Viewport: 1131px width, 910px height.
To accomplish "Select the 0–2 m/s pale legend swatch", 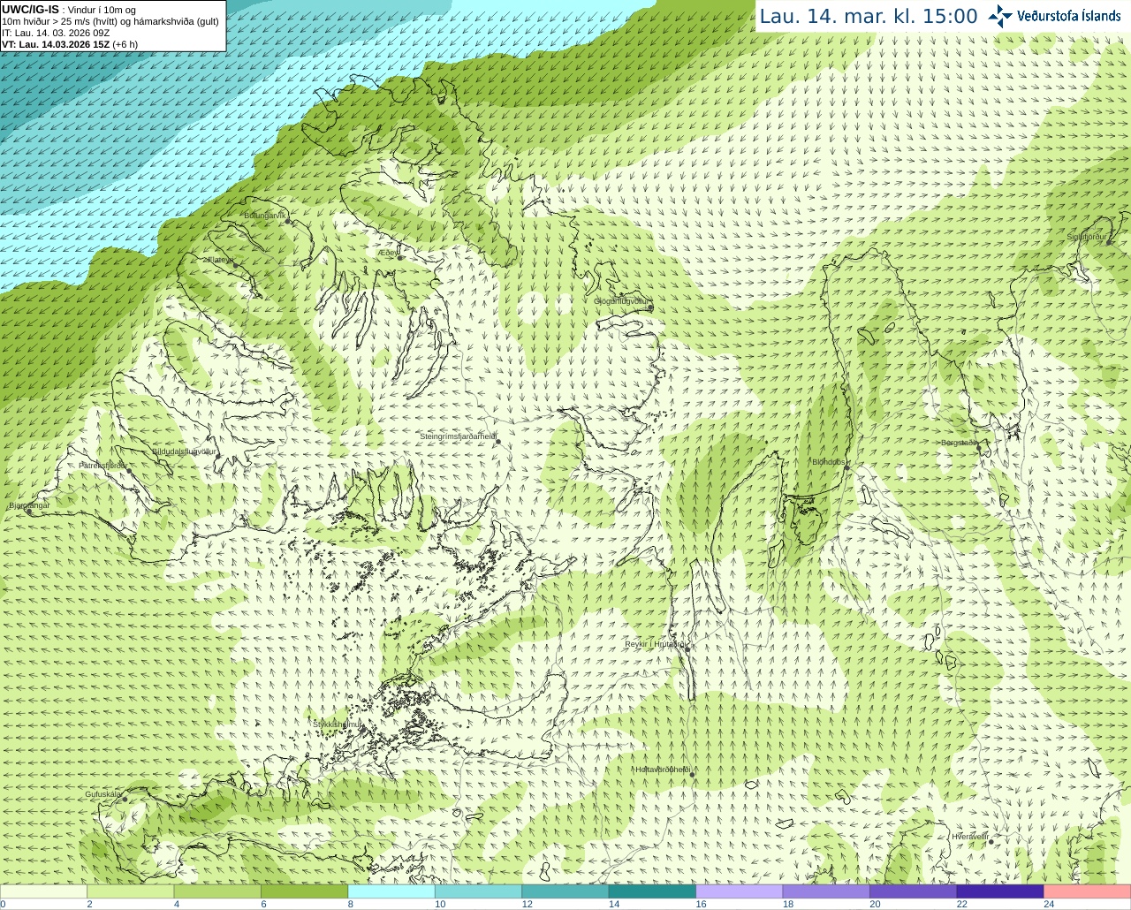I will click(43, 891).
